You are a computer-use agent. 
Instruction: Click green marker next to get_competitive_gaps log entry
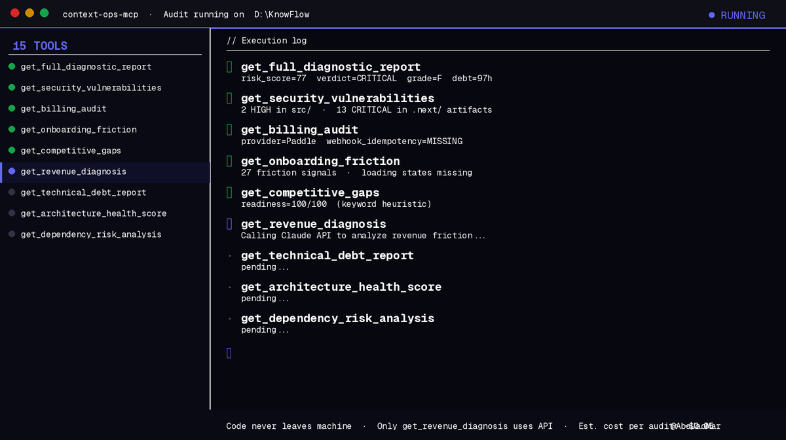pyautogui.click(x=229, y=192)
